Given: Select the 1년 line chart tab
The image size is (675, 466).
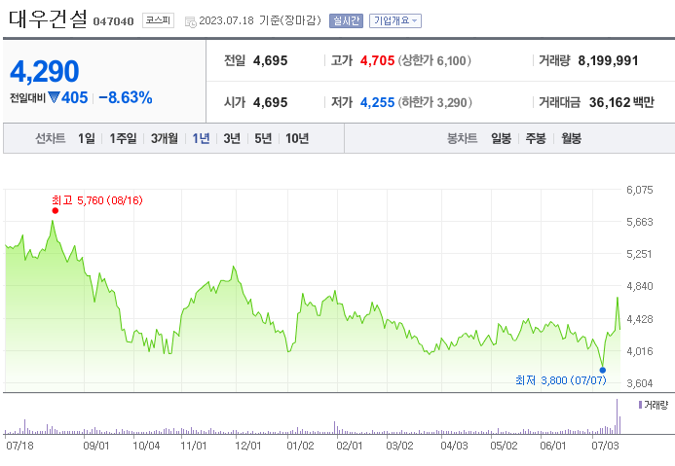Looking at the screenshot, I should 201,138.
